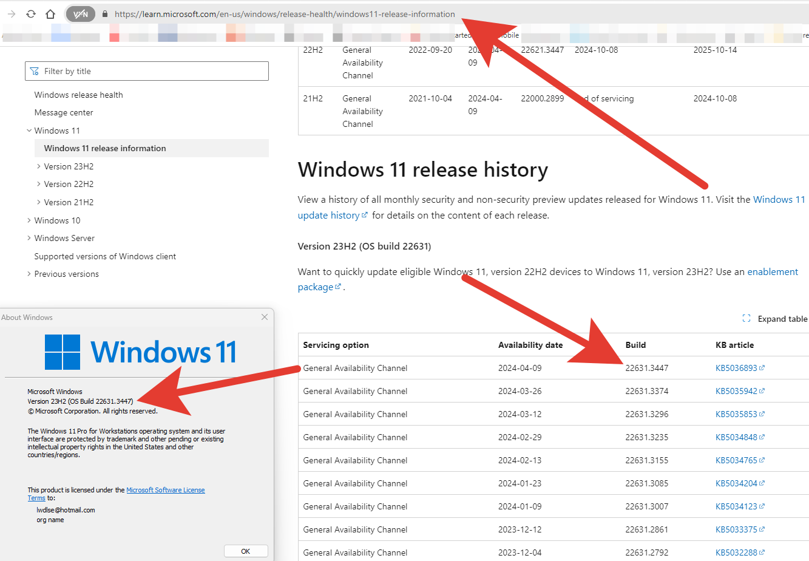Click lwdlse@hotmail.com licensee text
Image resolution: width=809 pixels, height=561 pixels.
pyautogui.click(x=66, y=510)
